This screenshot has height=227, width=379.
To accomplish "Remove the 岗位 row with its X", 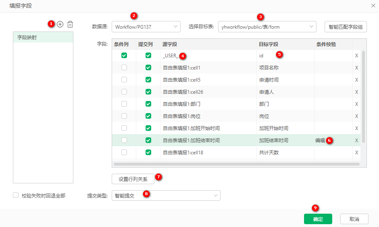I will (356, 116).
